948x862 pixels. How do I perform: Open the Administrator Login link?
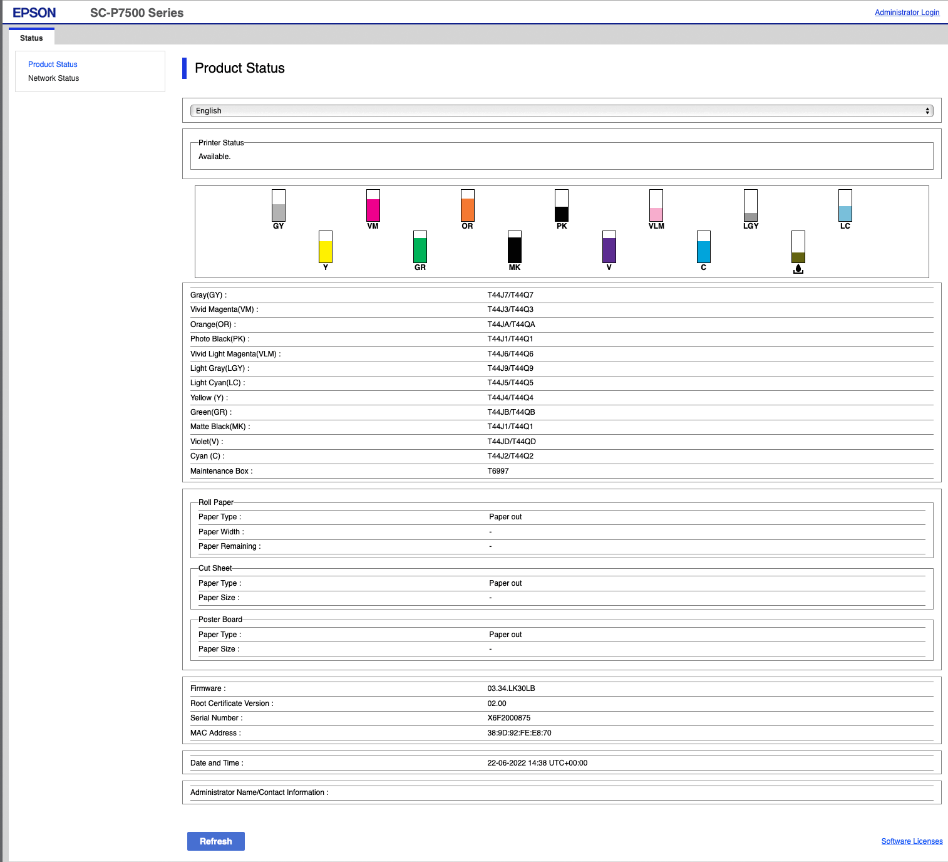point(907,13)
